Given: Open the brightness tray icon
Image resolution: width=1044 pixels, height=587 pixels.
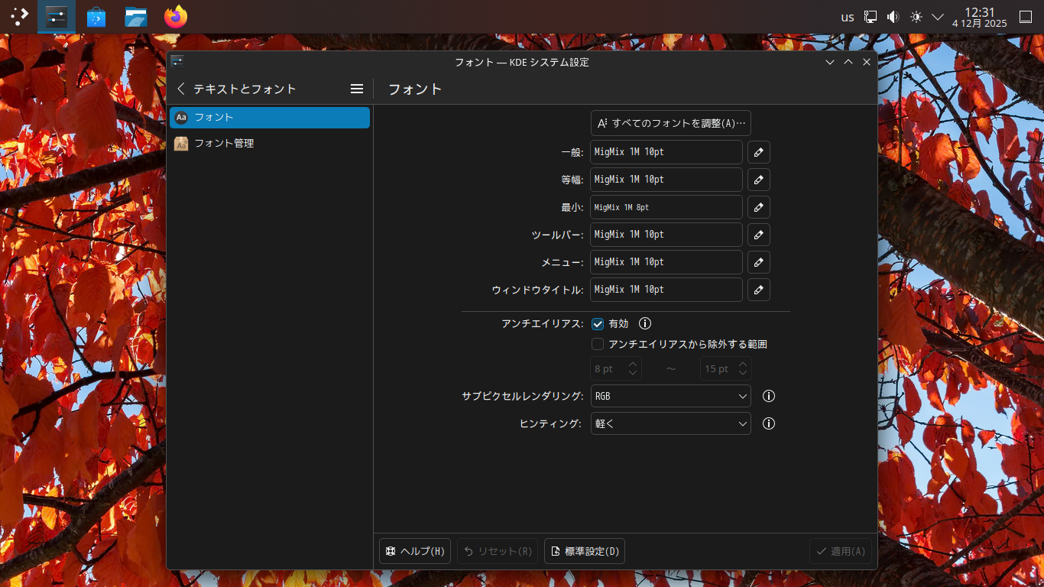Looking at the screenshot, I should 916,17.
